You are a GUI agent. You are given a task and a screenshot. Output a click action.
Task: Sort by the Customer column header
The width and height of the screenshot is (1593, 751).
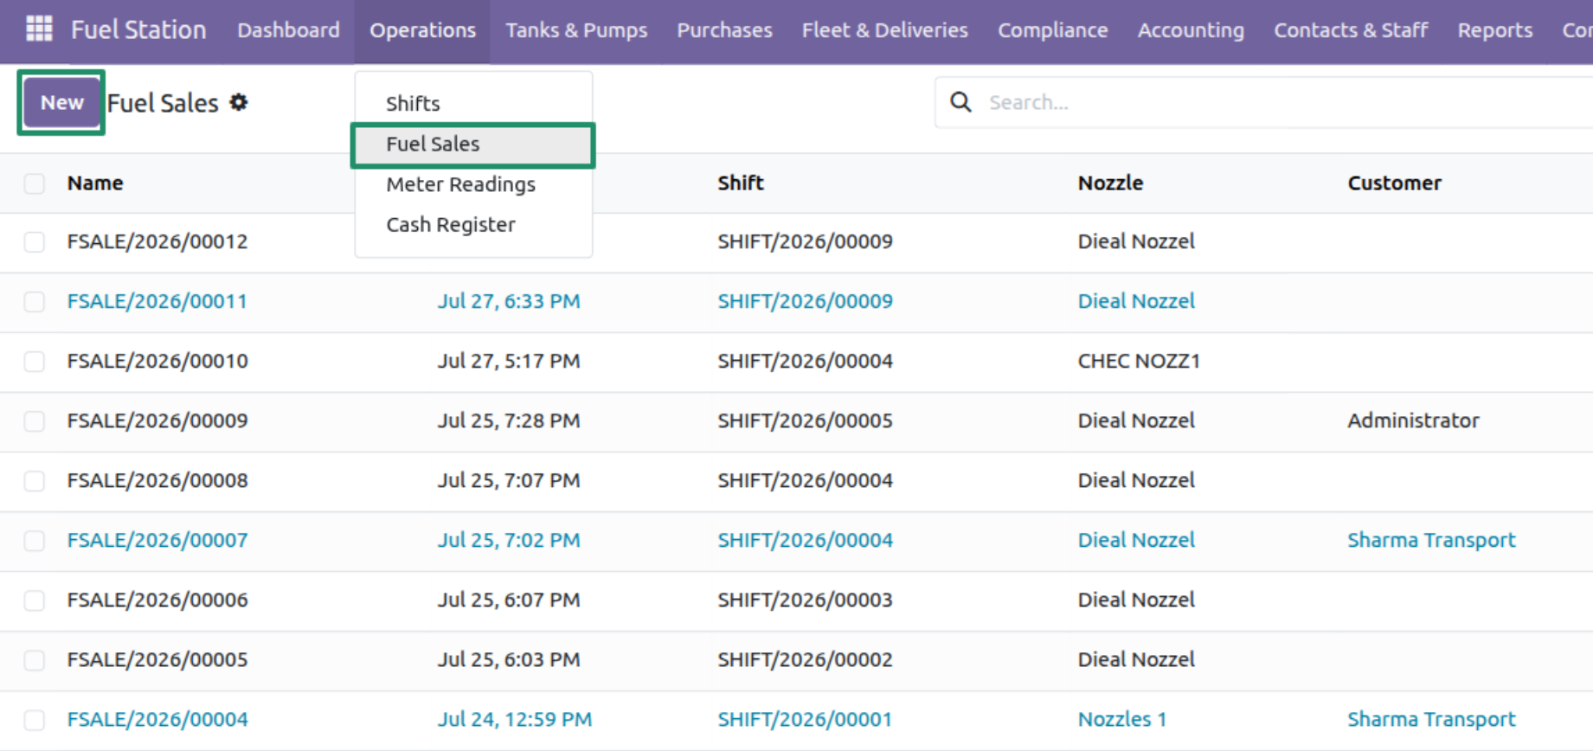pyautogui.click(x=1394, y=183)
